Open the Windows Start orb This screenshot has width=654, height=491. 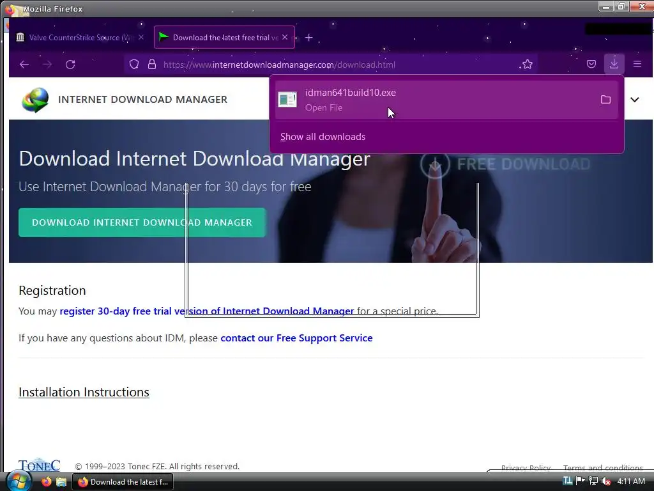19,481
